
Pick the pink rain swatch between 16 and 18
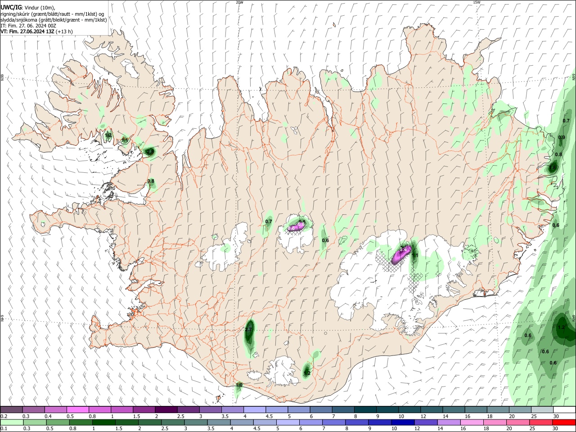click(472, 422)
